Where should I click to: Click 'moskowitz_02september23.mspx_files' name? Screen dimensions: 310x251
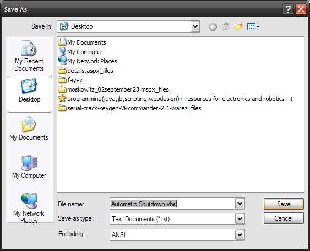(x=118, y=89)
